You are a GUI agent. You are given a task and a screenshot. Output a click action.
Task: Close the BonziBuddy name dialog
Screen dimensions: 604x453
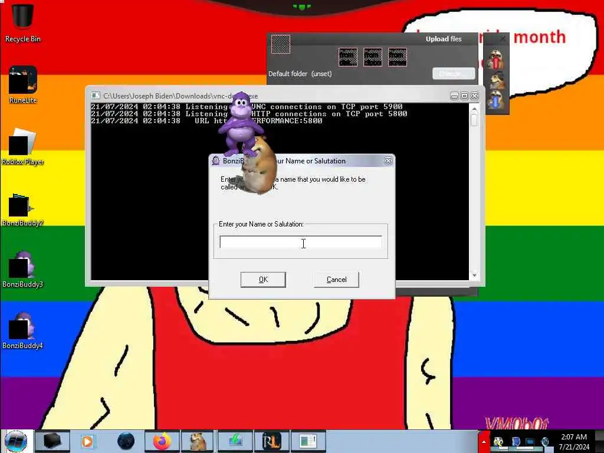[388, 160]
